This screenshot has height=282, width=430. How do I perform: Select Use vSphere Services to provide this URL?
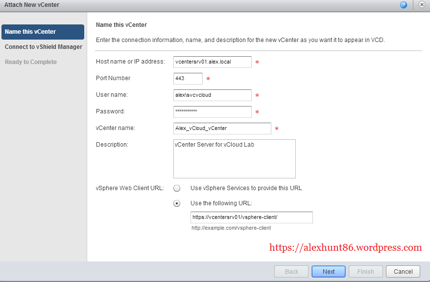click(x=177, y=188)
